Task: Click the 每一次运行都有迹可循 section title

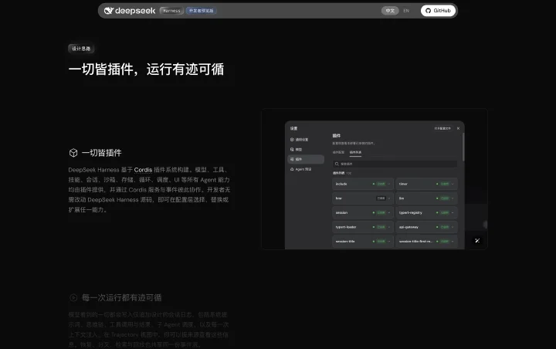Action: [x=122, y=297]
